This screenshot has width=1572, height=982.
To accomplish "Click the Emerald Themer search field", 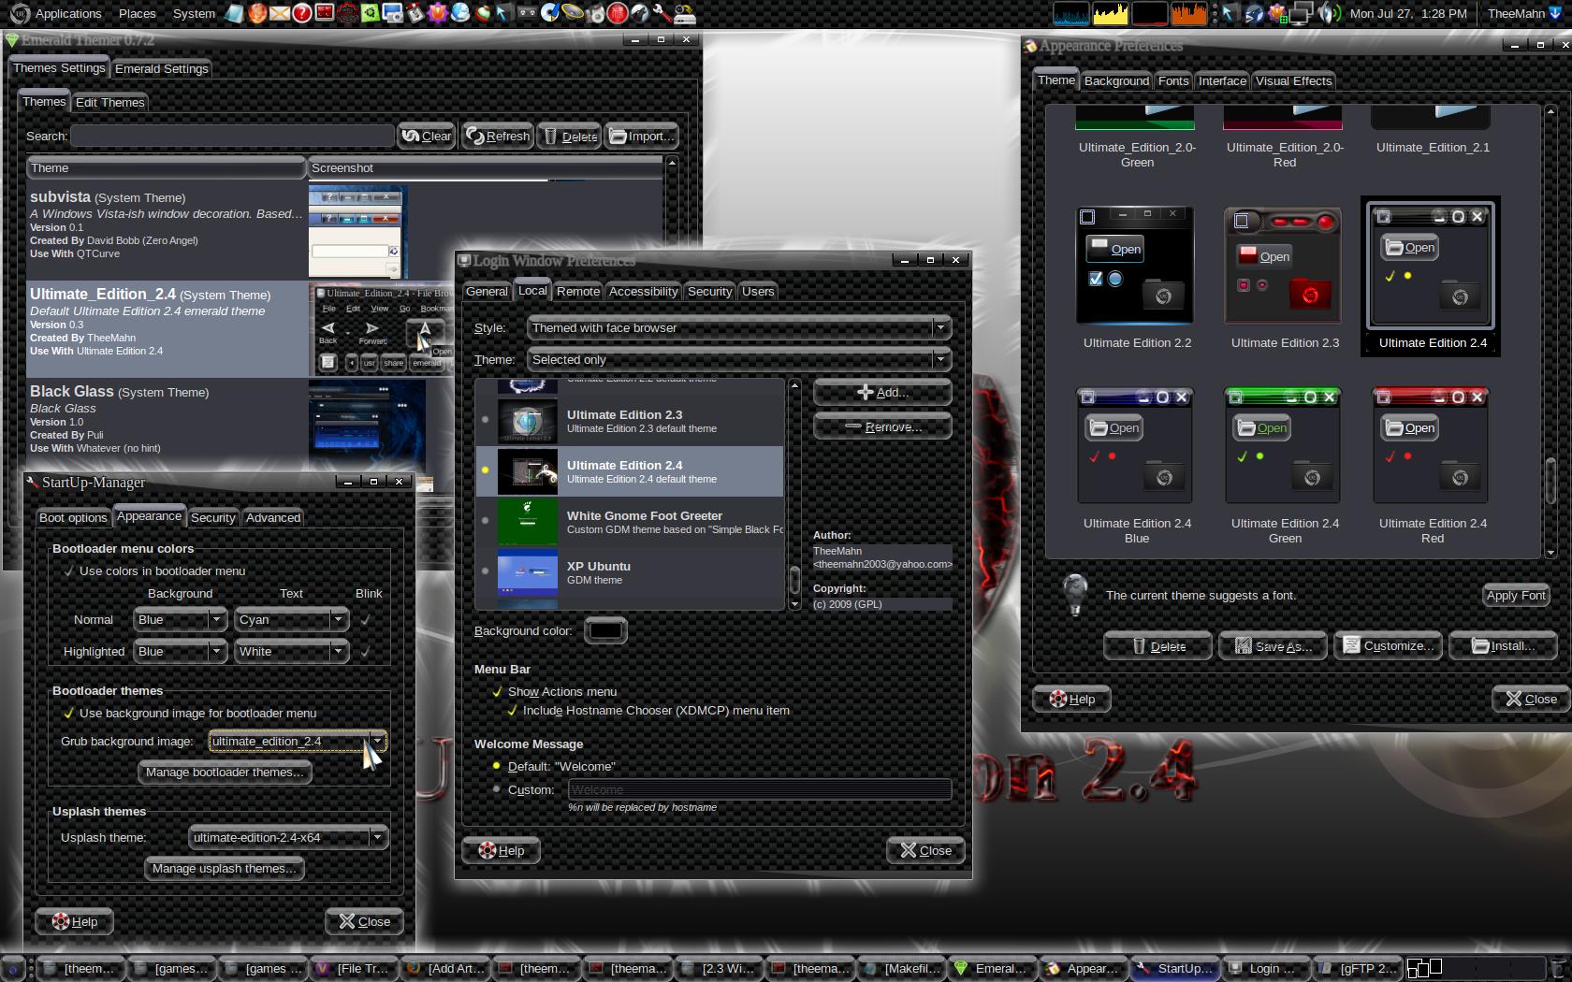I will 232,136.
